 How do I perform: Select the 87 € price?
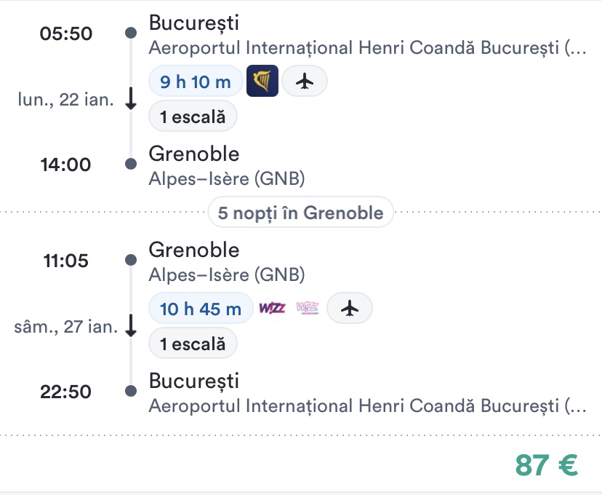click(546, 464)
